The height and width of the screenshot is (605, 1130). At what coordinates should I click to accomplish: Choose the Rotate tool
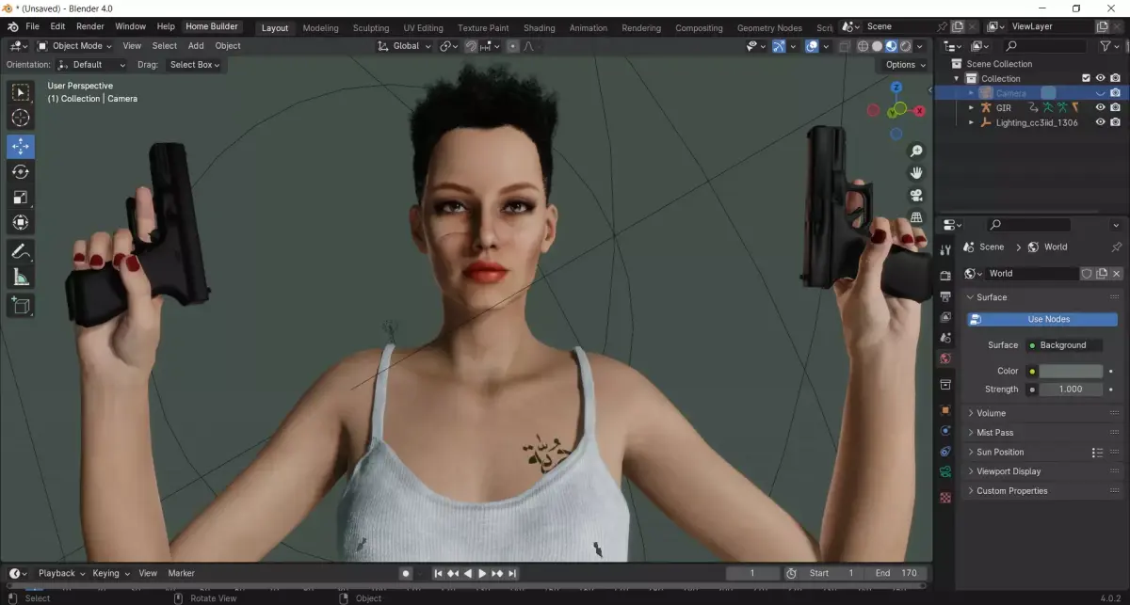tap(21, 171)
